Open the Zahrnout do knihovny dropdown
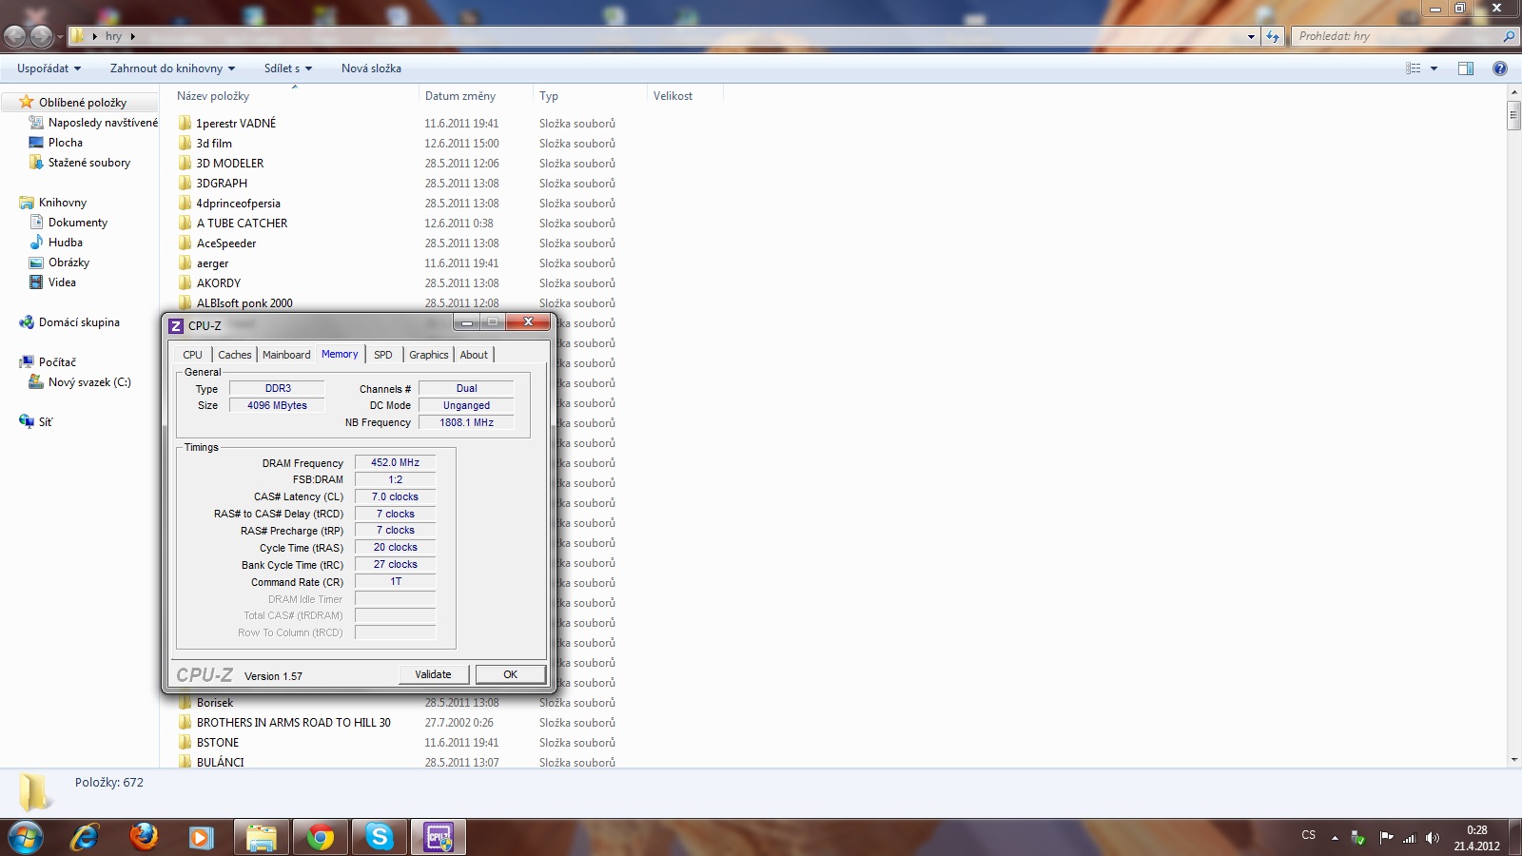This screenshot has height=856, width=1522. click(172, 68)
